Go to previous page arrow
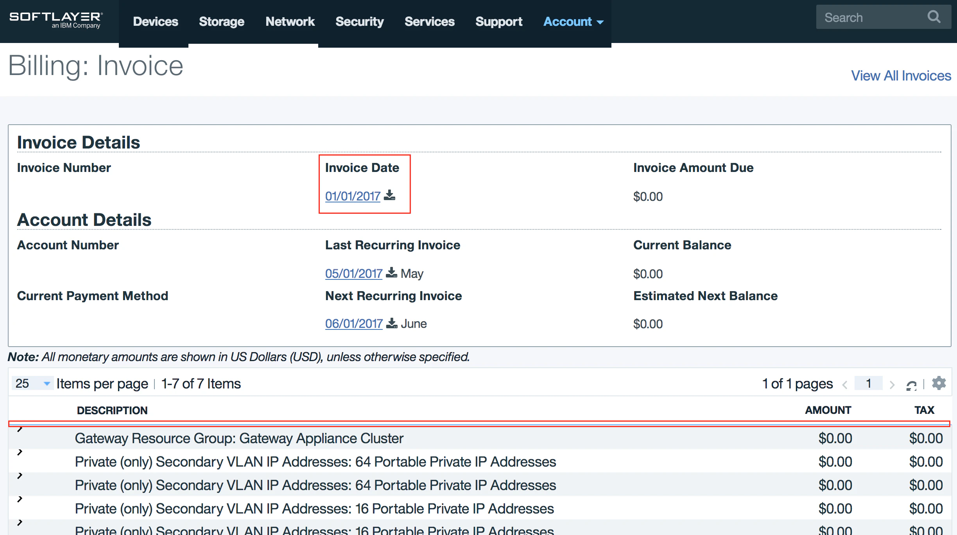This screenshot has width=957, height=535. pyautogui.click(x=845, y=385)
